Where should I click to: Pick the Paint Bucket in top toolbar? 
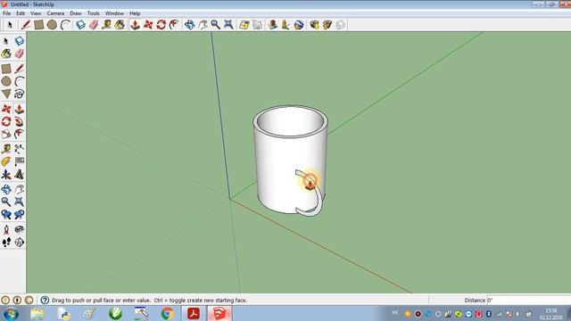(120, 25)
